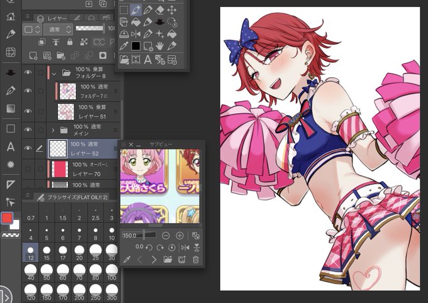
Task: Select the transparent color checker swatch
Action: click(11, 234)
